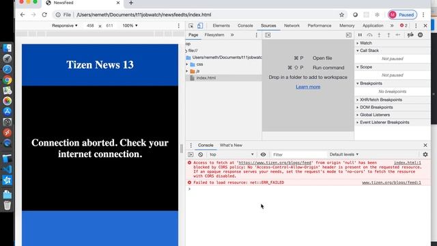Click the Learn more link

click(308, 87)
